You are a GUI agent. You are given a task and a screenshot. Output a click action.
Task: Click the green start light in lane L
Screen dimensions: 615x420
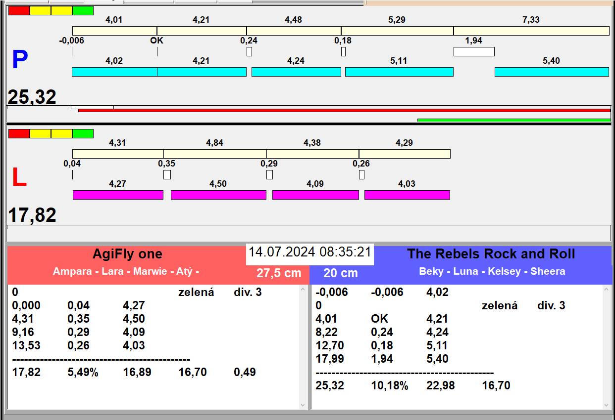(x=83, y=133)
